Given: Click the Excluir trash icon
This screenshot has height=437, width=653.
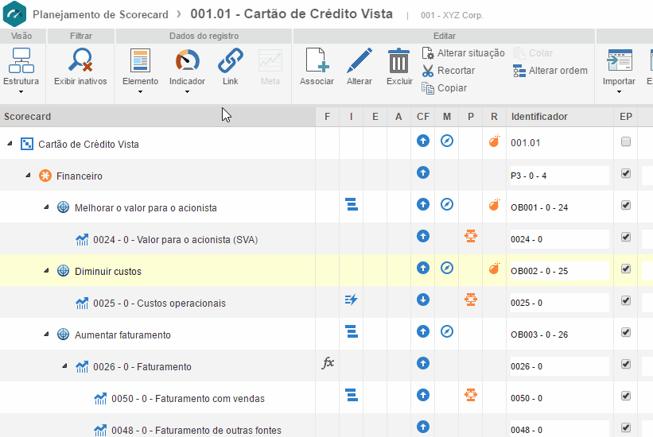Looking at the screenshot, I should 399,61.
